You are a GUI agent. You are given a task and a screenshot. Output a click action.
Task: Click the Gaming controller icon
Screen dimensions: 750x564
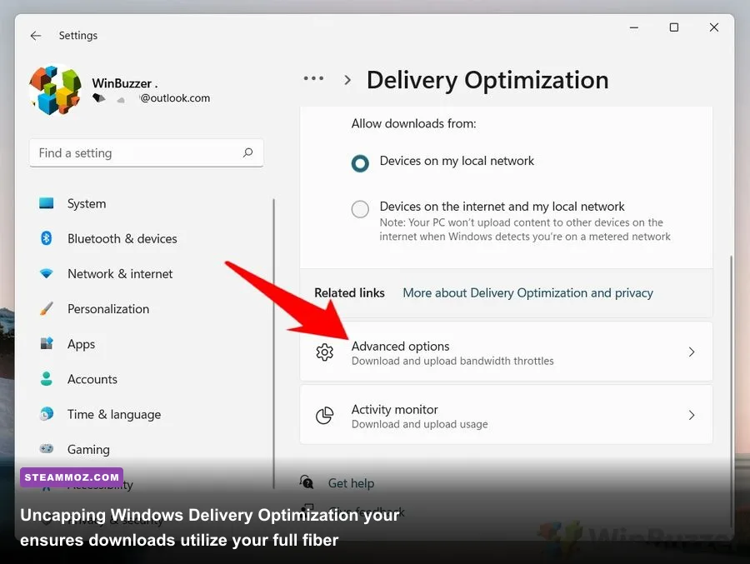point(47,449)
